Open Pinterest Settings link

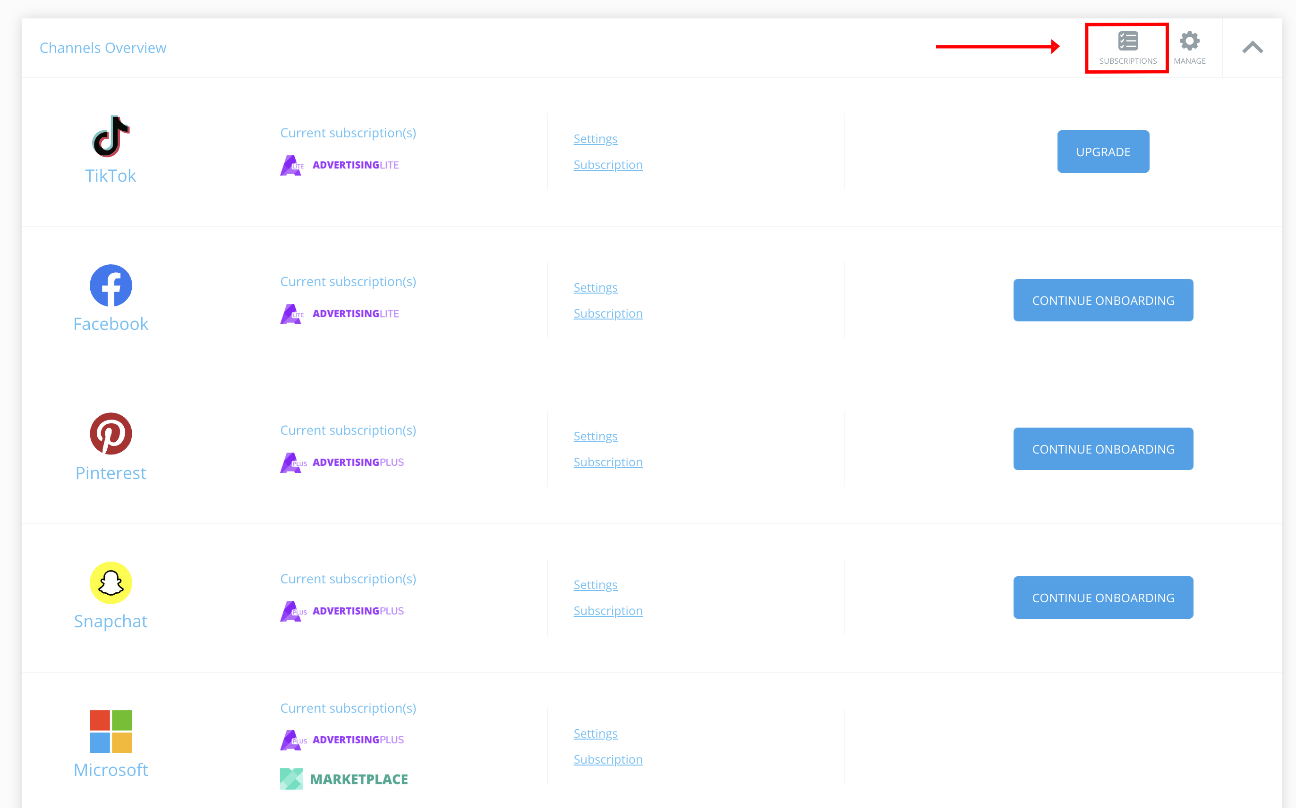point(596,436)
